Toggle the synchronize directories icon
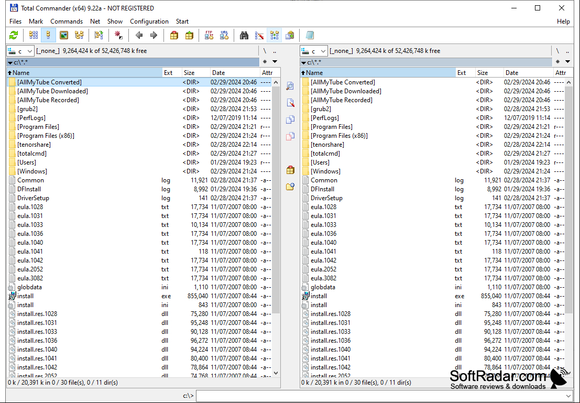The width and height of the screenshot is (580, 403). click(275, 35)
